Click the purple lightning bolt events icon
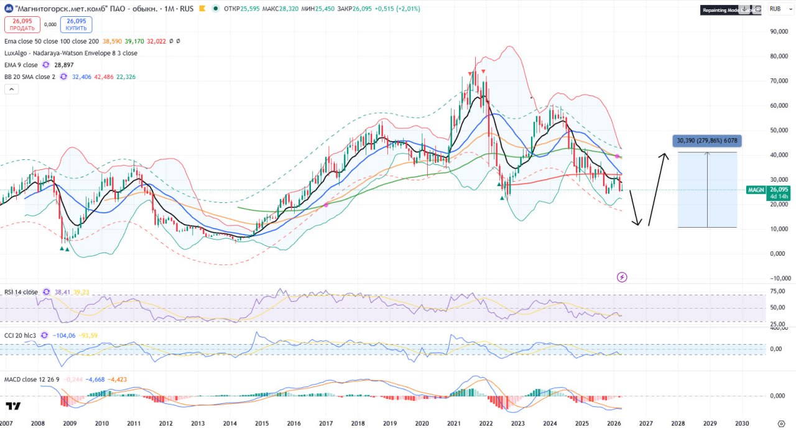Image resolution: width=796 pixels, height=430 pixels. (x=621, y=277)
